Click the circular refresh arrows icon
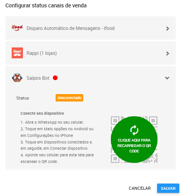 point(134,130)
